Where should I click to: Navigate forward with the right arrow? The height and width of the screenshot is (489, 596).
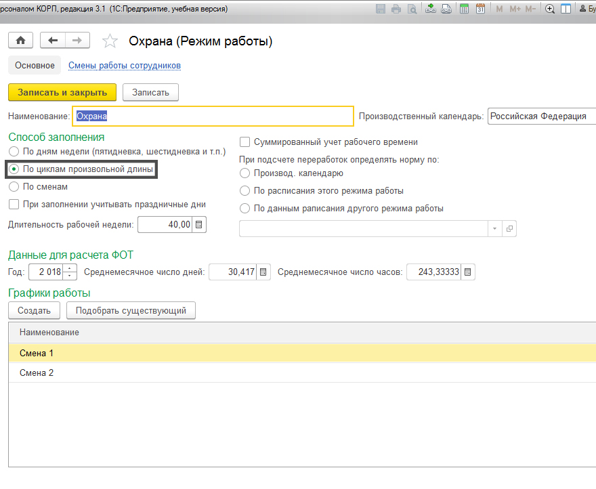(77, 40)
